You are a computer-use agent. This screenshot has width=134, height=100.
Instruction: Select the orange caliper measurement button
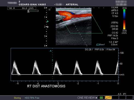click(x=108, y=98)
